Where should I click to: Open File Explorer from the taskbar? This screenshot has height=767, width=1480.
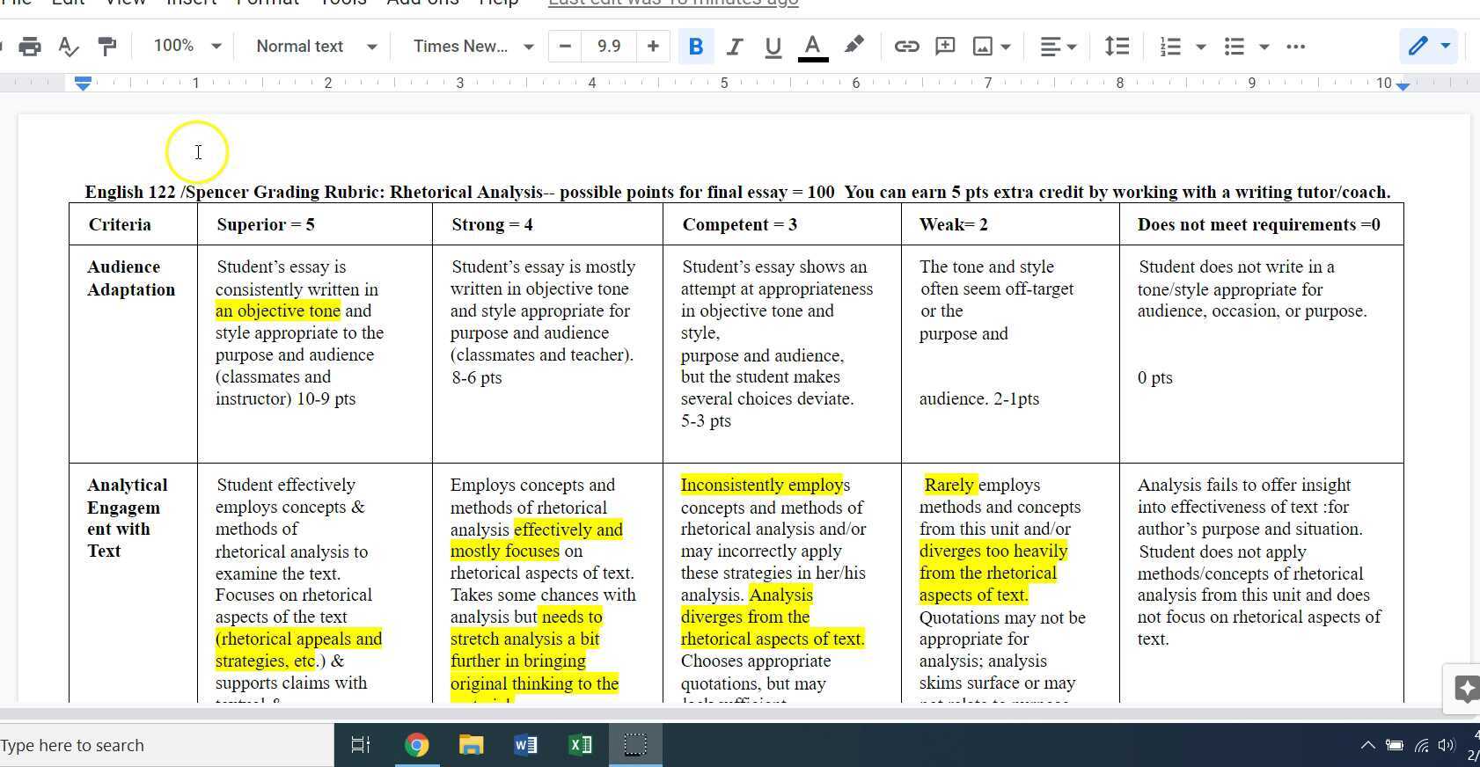[471, 745]
